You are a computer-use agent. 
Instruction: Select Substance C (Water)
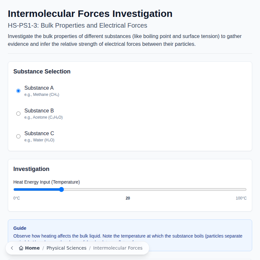click(19, 136)
